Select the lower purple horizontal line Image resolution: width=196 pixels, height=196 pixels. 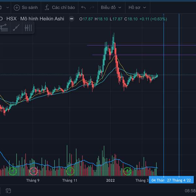click(x=144, y=55)
